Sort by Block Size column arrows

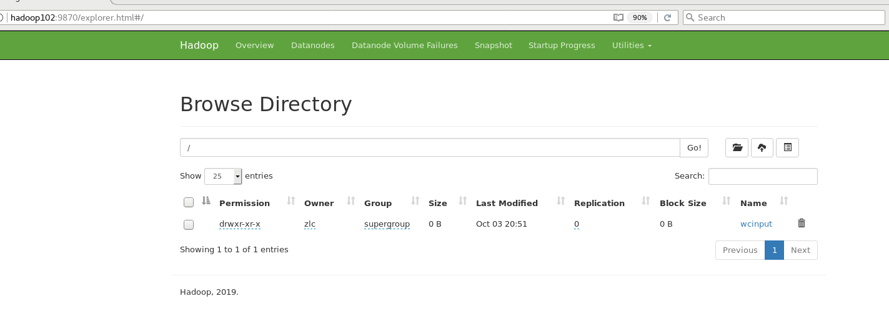coord(727,201)
